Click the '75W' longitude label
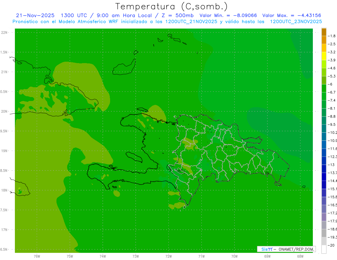The image size is (337, 260). pyautogui.click(x=70, y=256)
